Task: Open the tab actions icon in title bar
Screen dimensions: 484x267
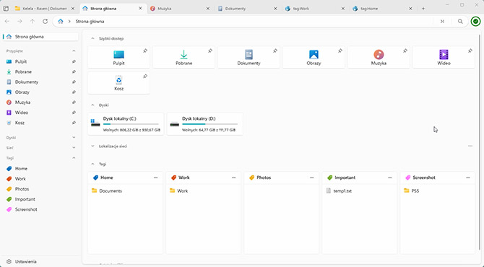Action: [6, 9]
